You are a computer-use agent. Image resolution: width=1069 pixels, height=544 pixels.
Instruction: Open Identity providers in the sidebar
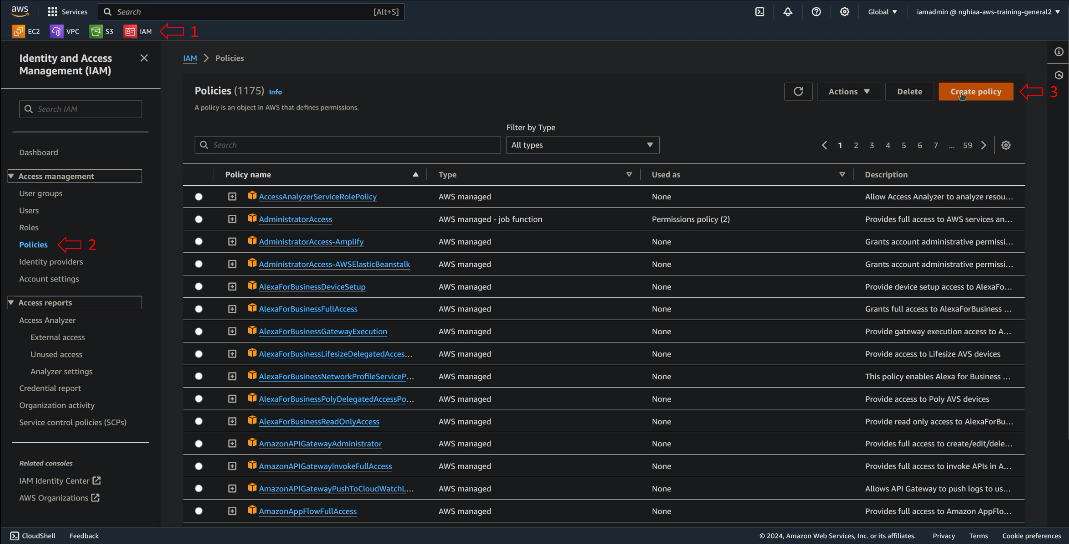click(51, 262)
